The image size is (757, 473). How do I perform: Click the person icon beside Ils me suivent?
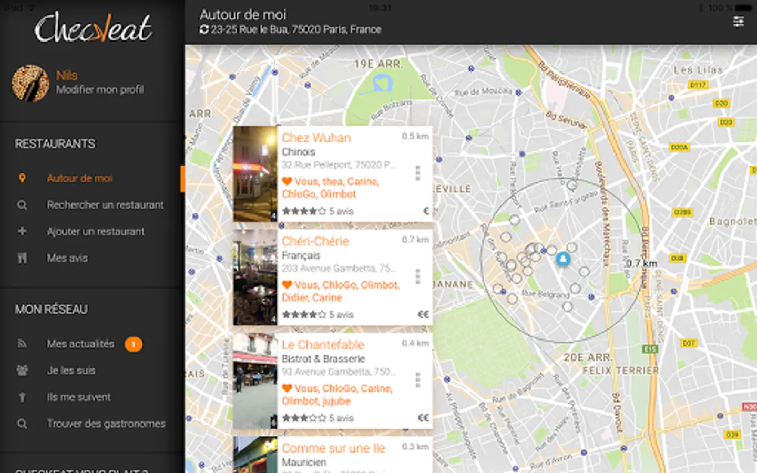coord(22,397)
